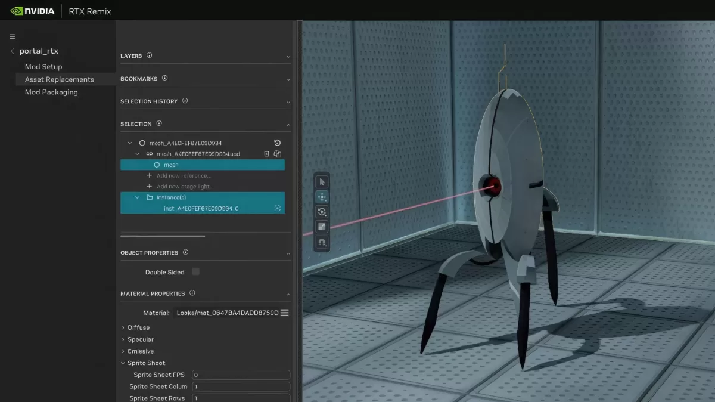Toggle the Double Sided checkbox
The image size is (715, 402).
(195, 272)
